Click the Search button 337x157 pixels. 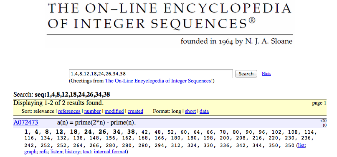point(246,74)
